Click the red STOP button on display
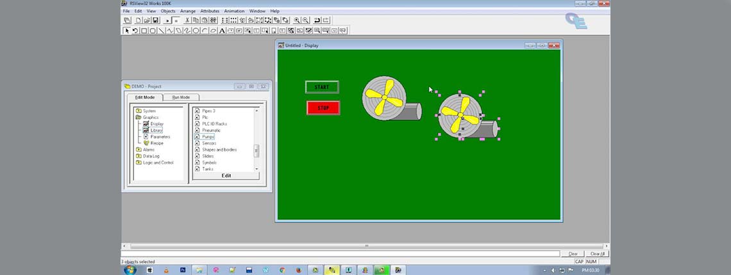The image size is (731, 275). coord(323,108)
